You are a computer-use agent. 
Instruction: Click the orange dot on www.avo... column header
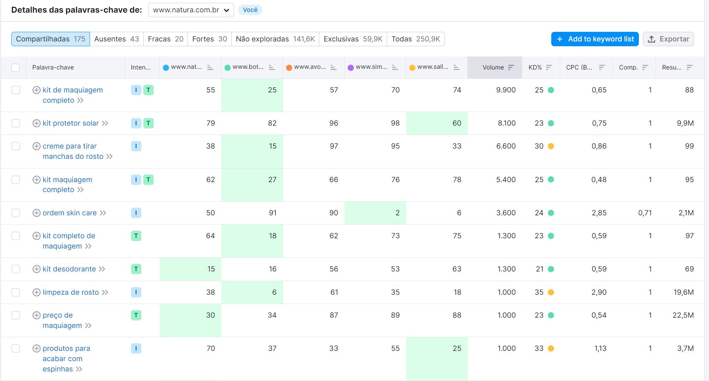(x=289, y=67)
